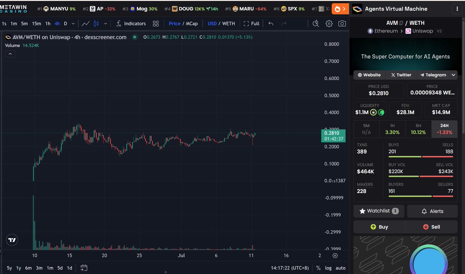Select the 1s timeframe
The image size is (465, 274).
pyautogui.click(x=4, y=24)
